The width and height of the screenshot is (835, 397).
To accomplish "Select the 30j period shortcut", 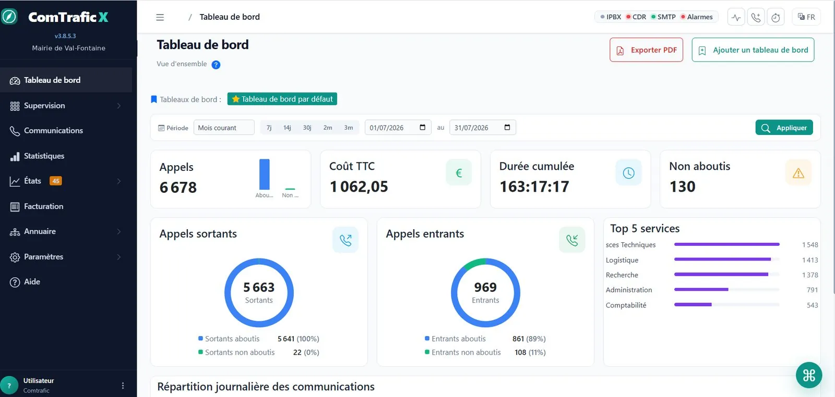I will pyautogui.click(x=307, y=128).
